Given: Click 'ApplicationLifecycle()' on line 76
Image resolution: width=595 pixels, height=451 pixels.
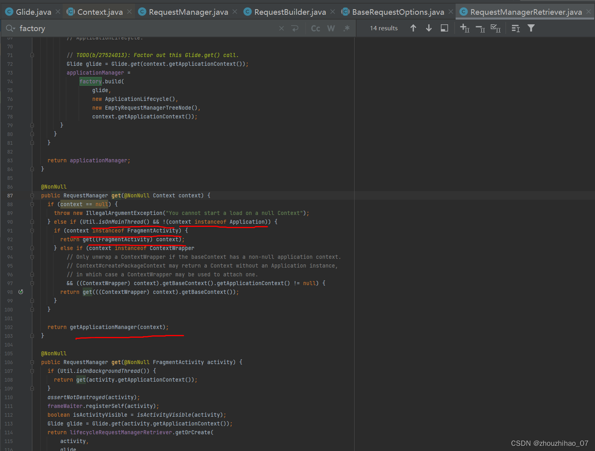Looking at the screenshot, I should click(140, 99).
